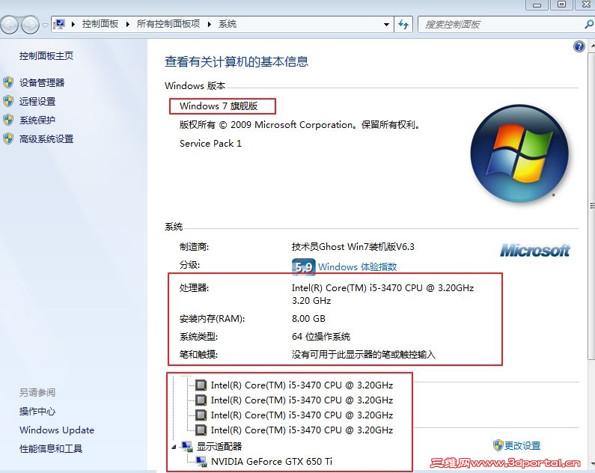Open the address bar history dropdown arrow
This screenshot has width=595, height=473.
click(x=386, y=24)
